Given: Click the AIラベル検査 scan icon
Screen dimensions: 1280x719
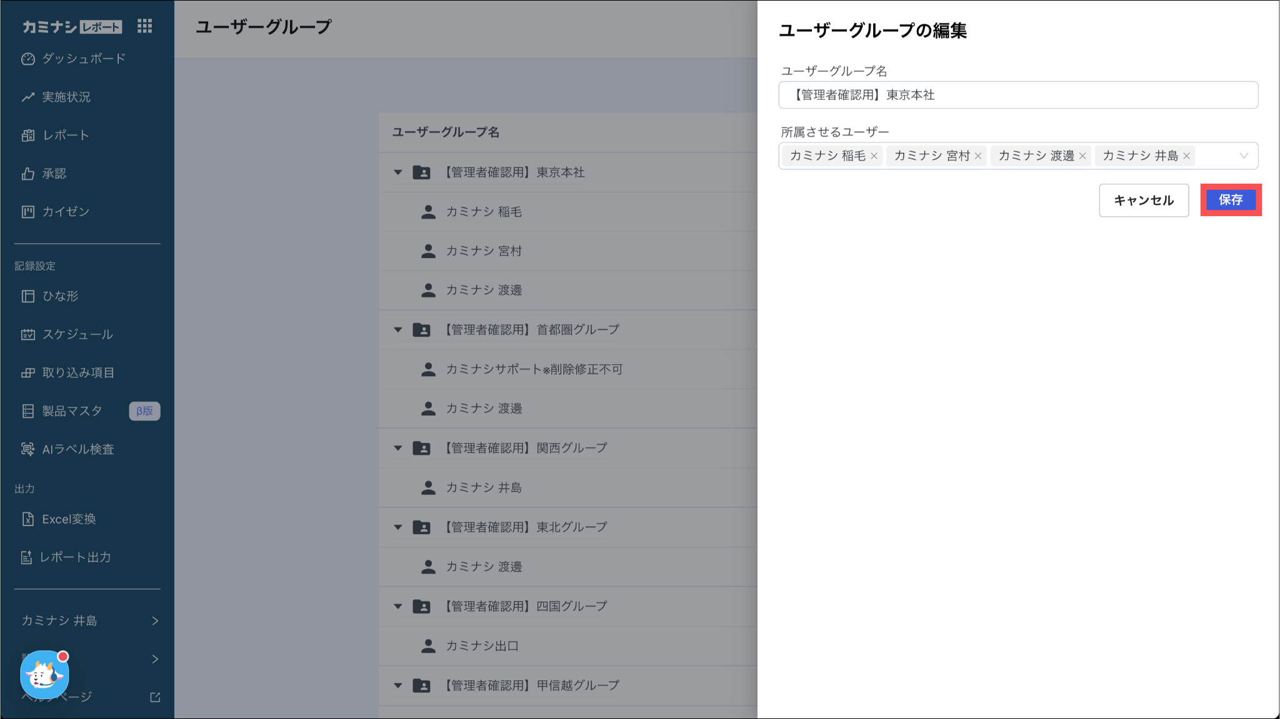Looking at the screenshot, I should (28, 449).
